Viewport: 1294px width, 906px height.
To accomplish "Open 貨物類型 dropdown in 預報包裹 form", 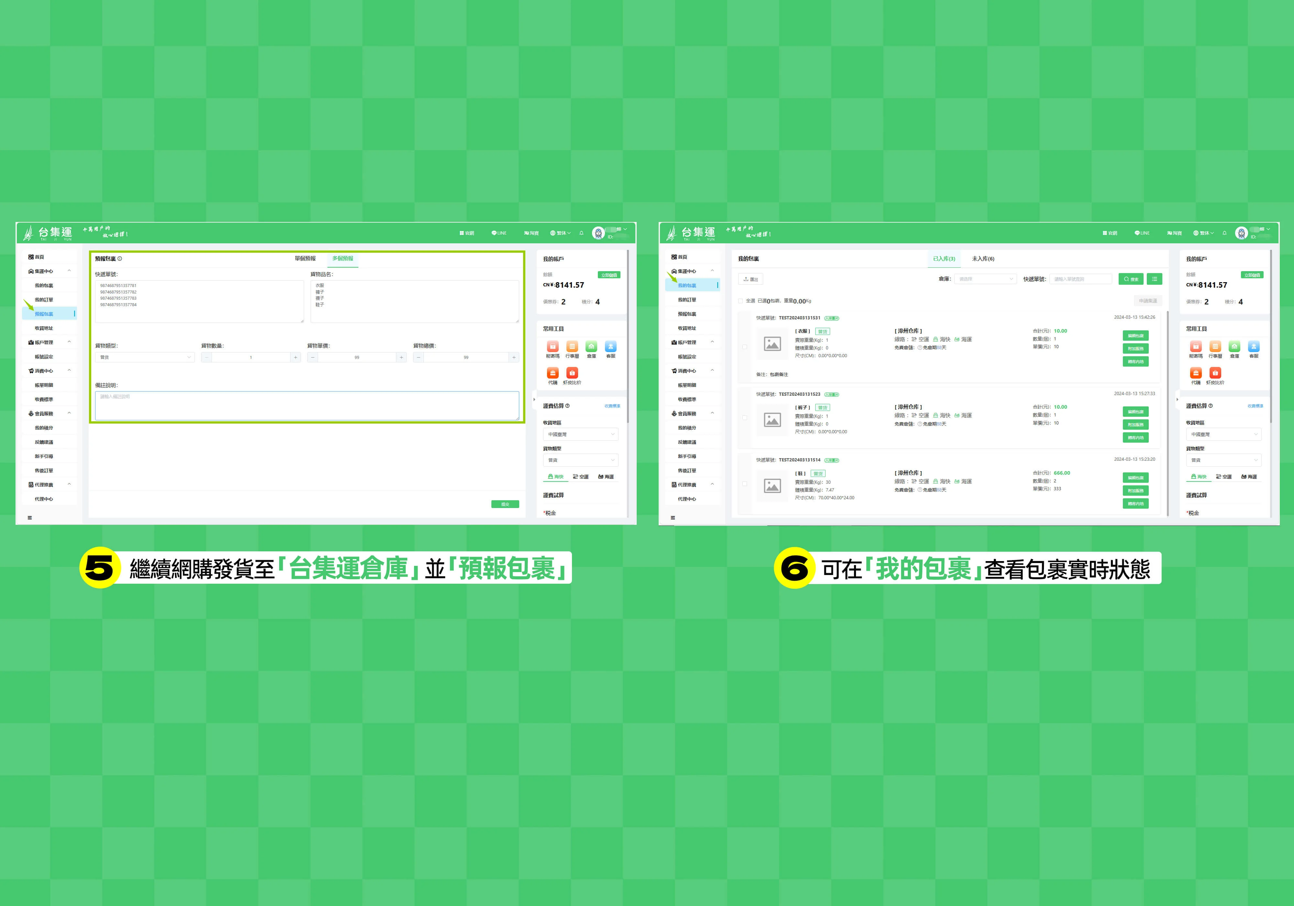I will point(145,358).
